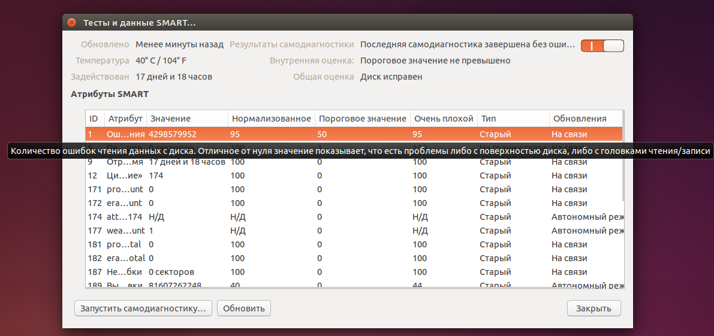
Task: Click the Обновления column header
Action: (x=585, y=119)
